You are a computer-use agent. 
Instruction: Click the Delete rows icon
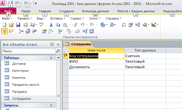point(34,31)
